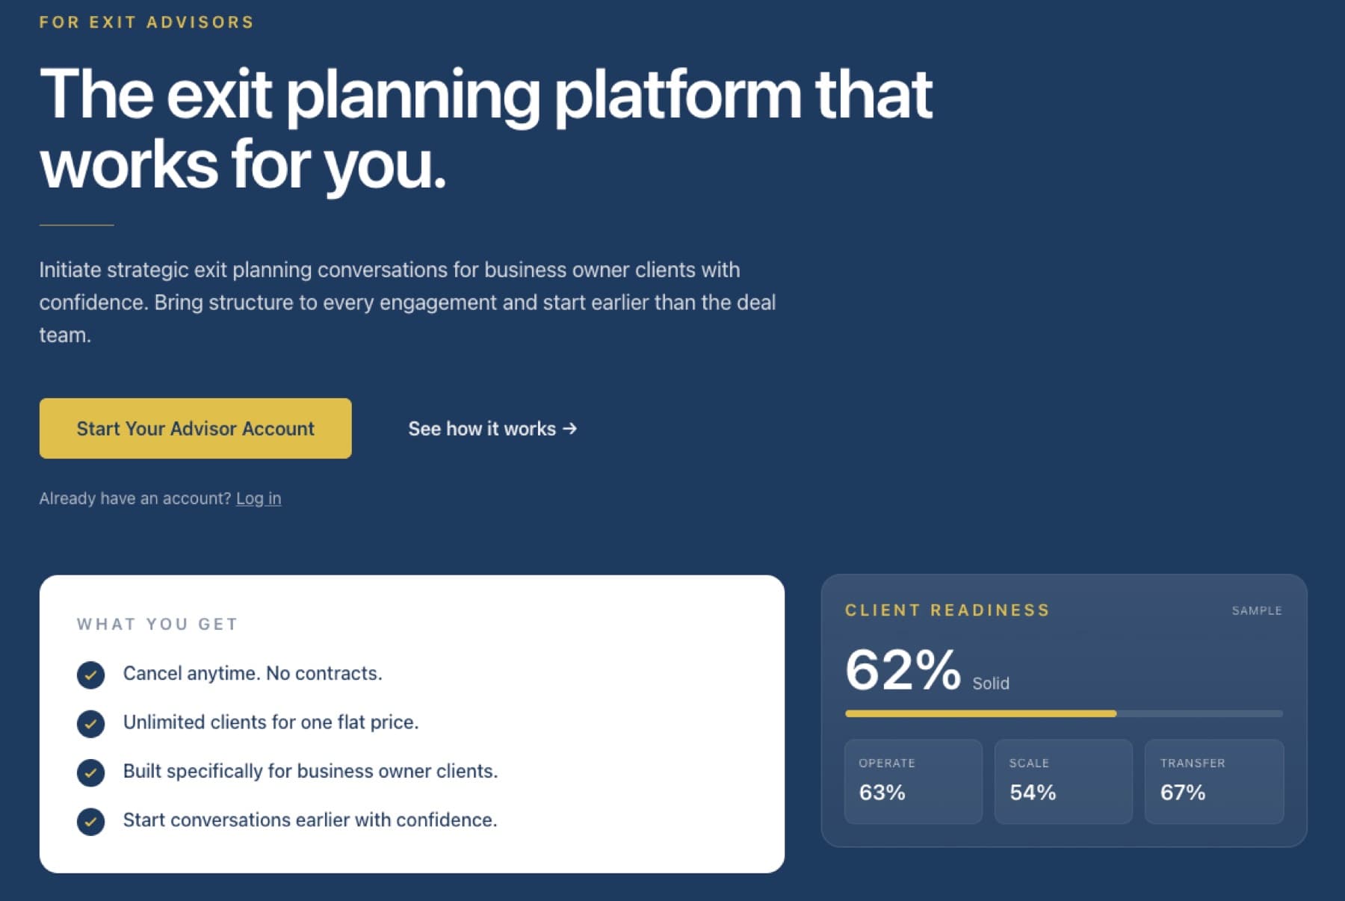Select the OPERATE 63% card
The height and width of the screenshot is (901, 1345).
[913, 781]
